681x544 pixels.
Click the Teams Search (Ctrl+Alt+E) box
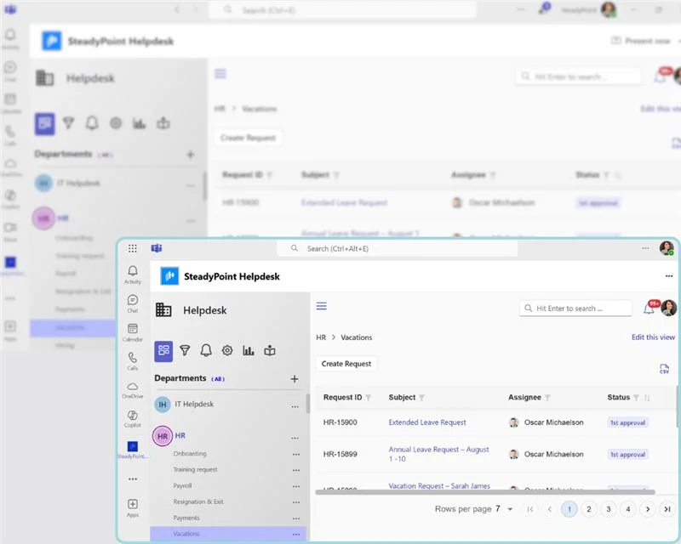397,248
